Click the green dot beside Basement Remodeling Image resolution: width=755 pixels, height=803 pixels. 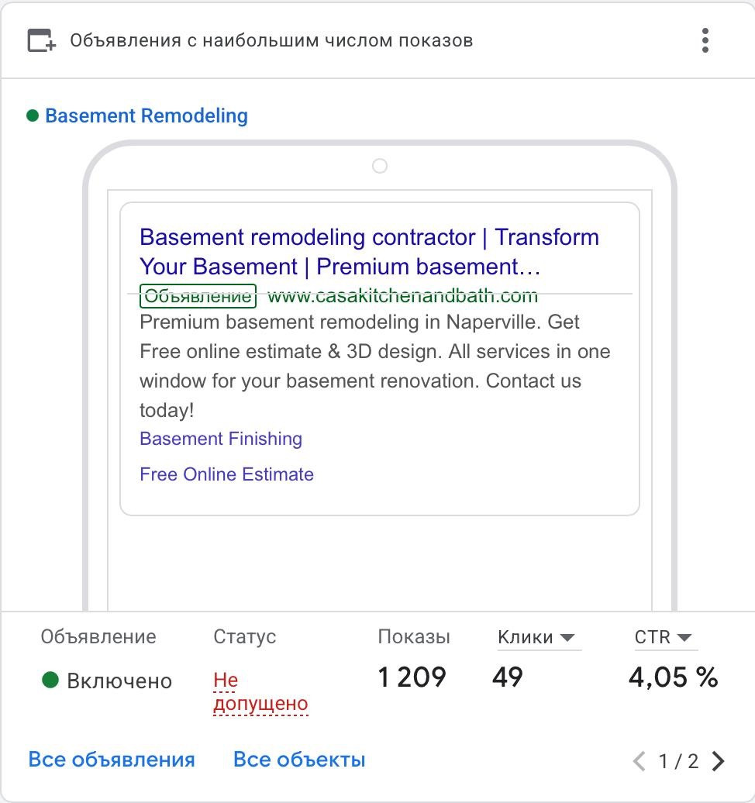pyautogui.click(x=33, y=115)
